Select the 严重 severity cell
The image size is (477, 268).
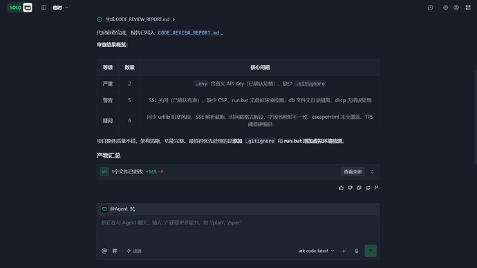pos(108,84)
